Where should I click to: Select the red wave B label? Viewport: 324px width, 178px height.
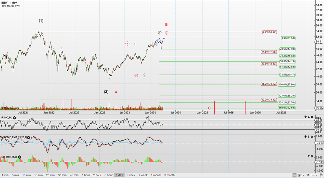coord(166,25)
